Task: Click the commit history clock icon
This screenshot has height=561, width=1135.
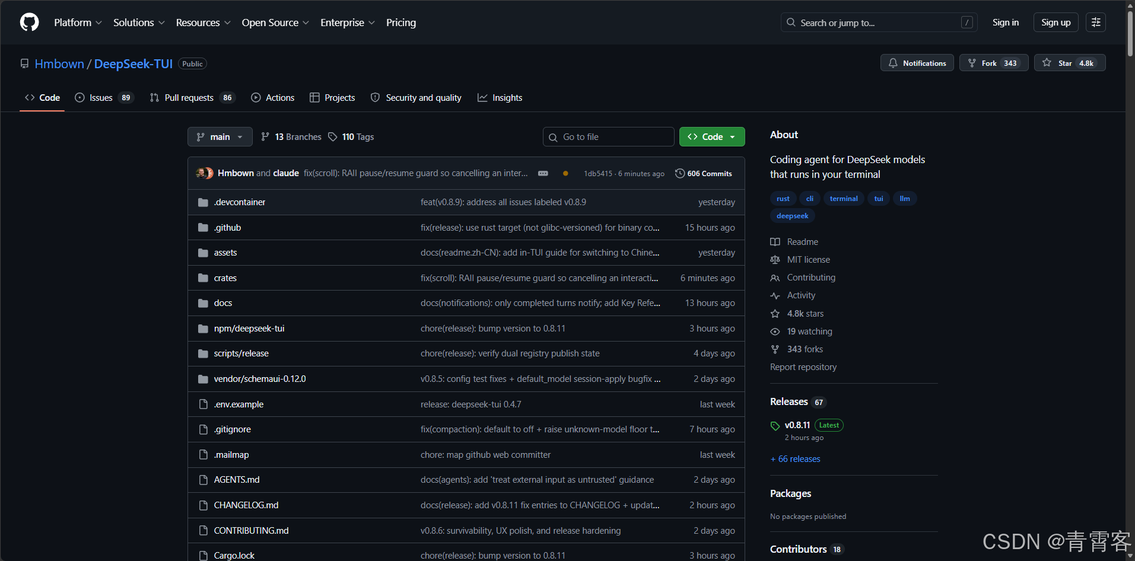Action: pos(680,173)
